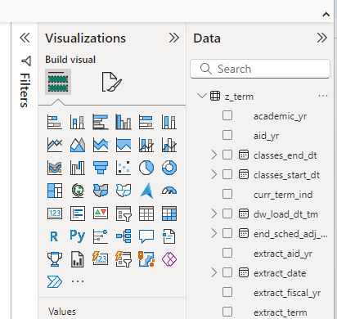Select the Power Automate visual
Image resolution: width=337 pixels, height=319 pixels.
pos(55,282)
